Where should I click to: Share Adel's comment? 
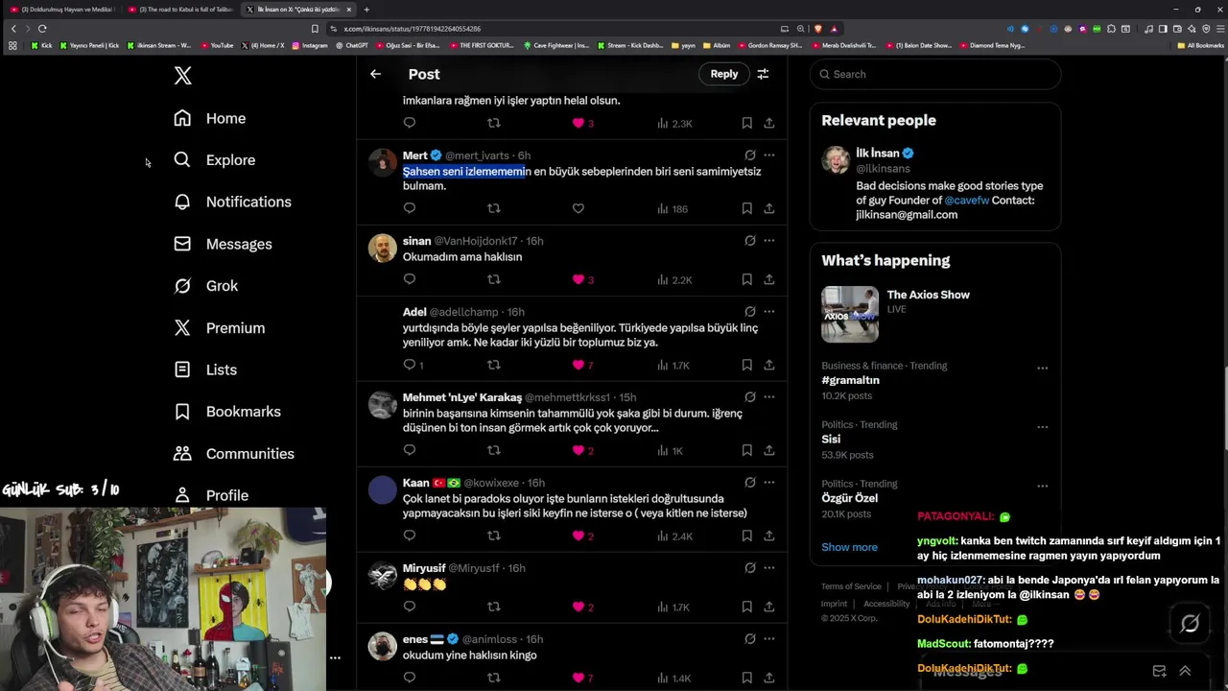[x=768, y=365]
